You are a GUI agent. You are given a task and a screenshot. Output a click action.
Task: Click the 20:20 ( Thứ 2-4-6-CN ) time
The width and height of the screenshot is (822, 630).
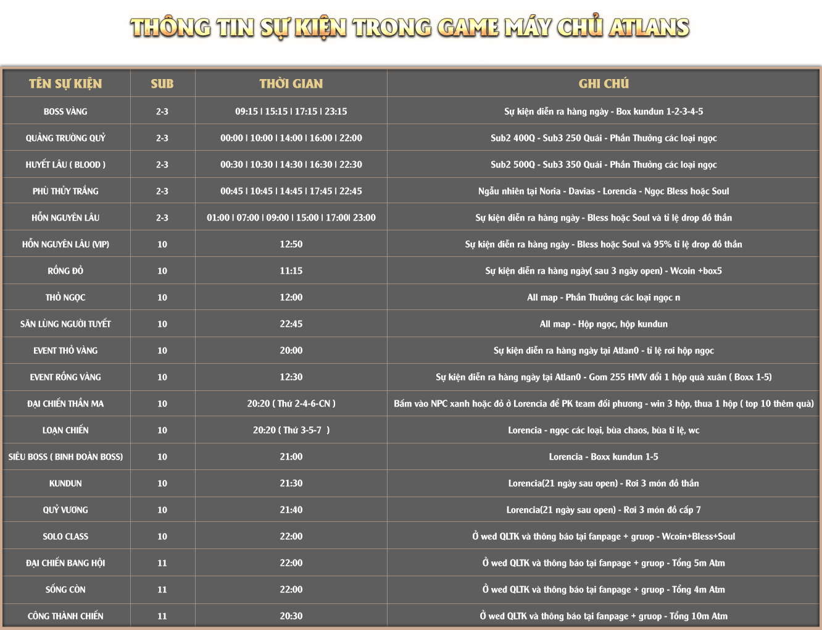(x=291, y=404)
